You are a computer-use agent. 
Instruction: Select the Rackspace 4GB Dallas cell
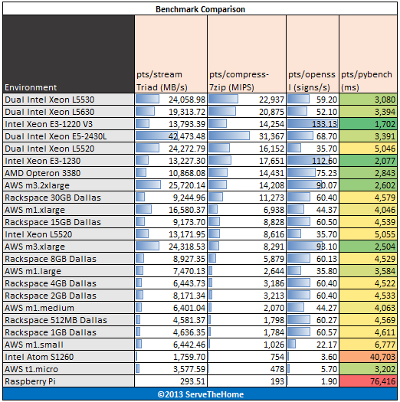pyautogui.click(x=68, y=283)
